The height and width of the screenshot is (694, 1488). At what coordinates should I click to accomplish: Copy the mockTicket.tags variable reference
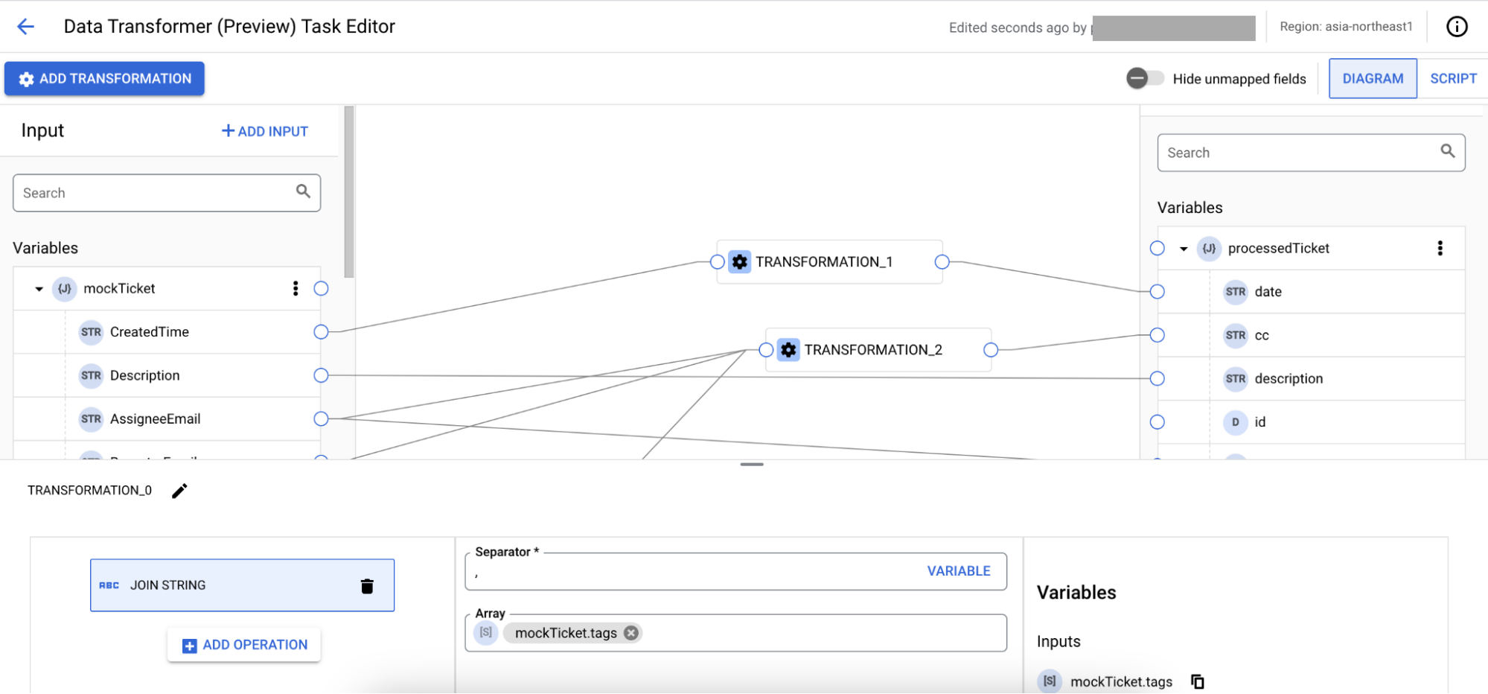tap(1196, 681)
